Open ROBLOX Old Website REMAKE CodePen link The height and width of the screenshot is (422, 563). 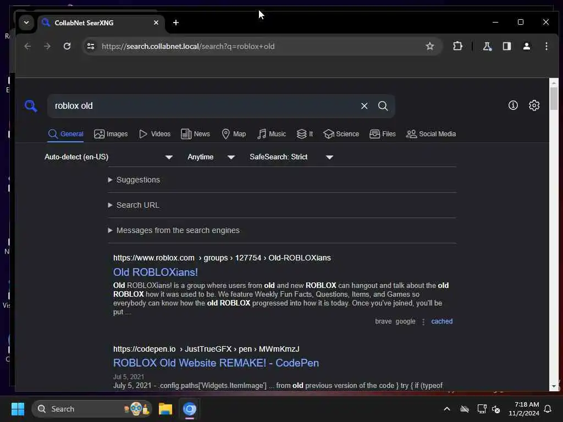[x=216, y=363]
